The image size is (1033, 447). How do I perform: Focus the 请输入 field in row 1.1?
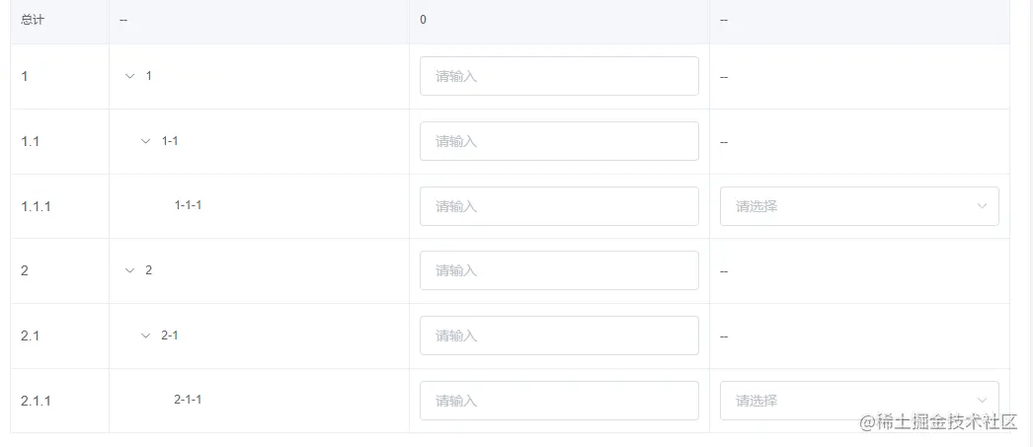click(x=559, y=141)
